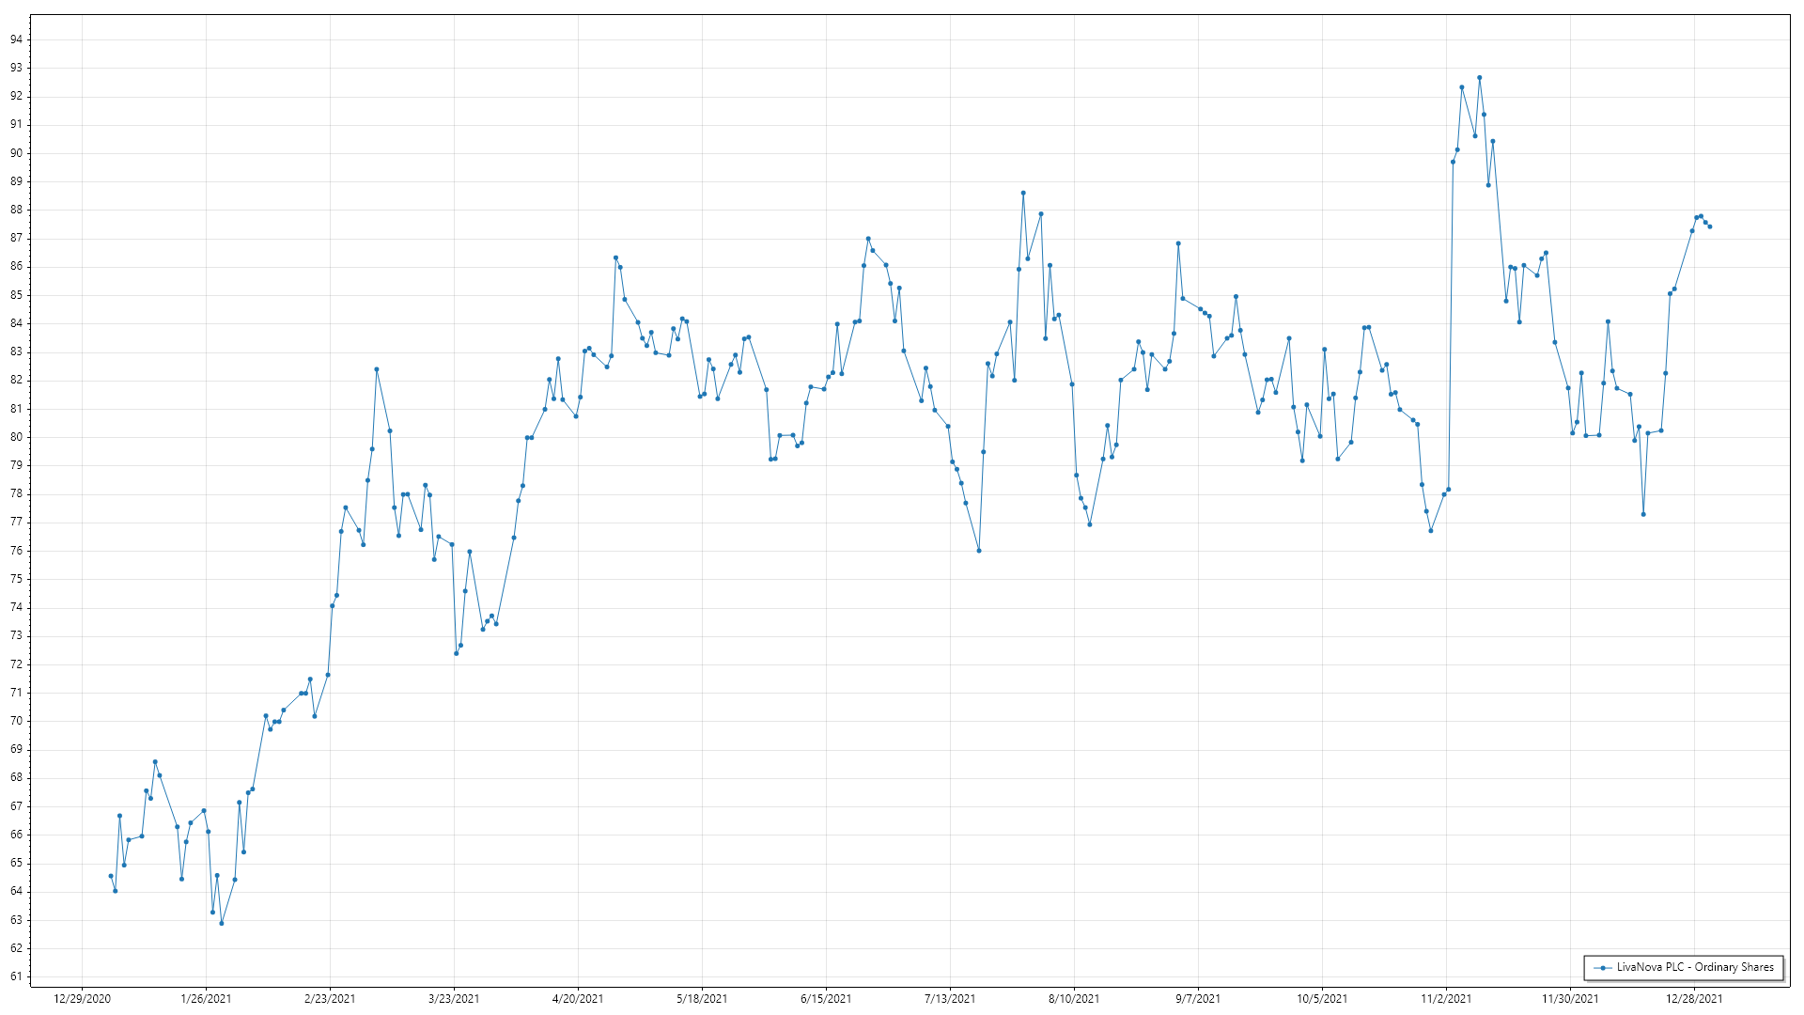Click the 3/23/2021 x-axis date label

454,999
